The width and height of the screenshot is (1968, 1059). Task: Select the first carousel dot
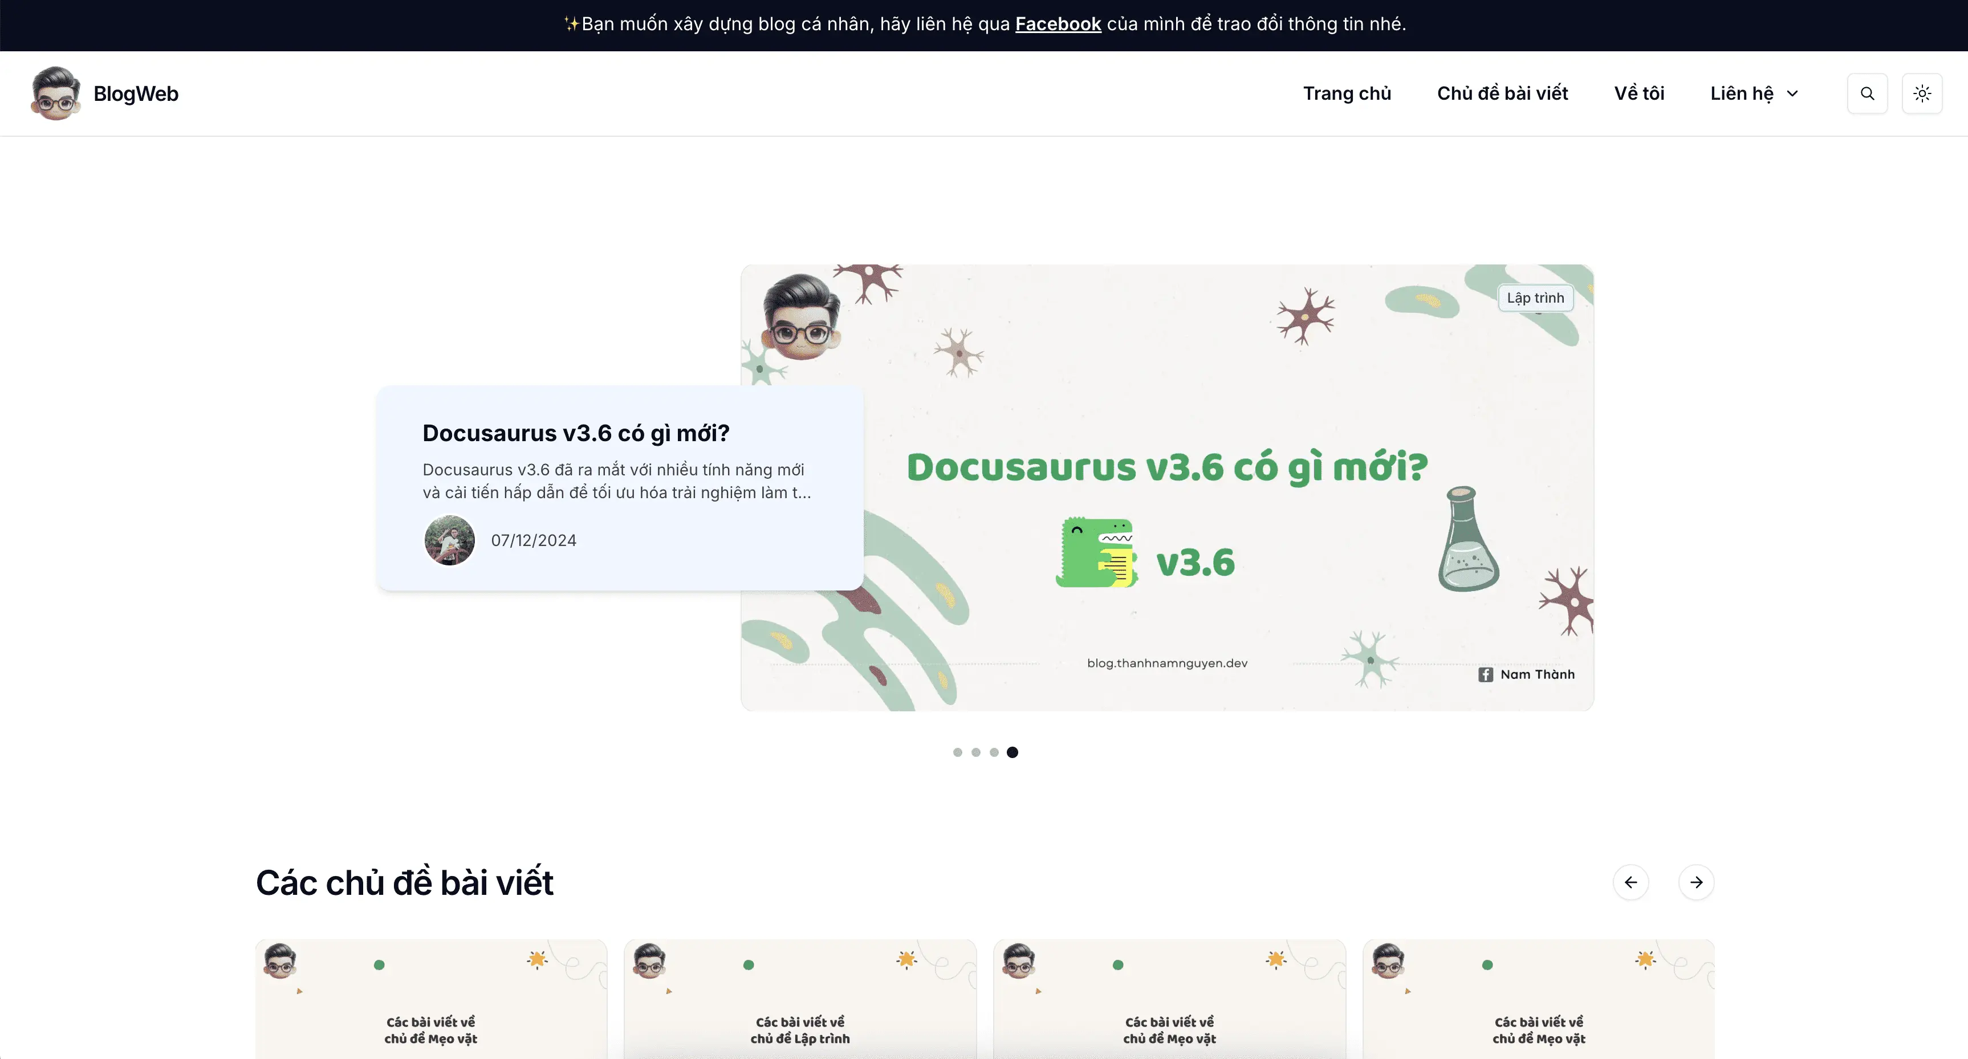[x=957, y=752]
